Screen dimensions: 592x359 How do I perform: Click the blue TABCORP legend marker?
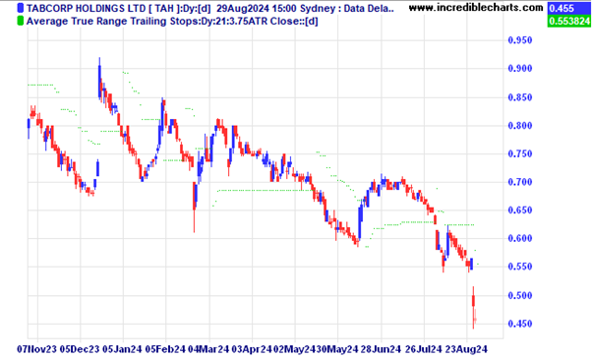[x=21, y=8]
